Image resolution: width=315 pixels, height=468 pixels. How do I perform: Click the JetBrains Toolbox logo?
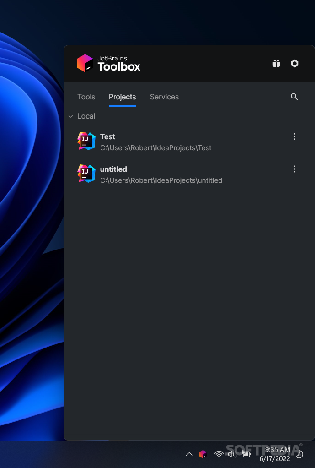coord(108,63)
